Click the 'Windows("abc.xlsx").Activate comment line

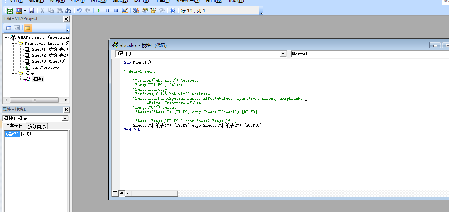click(166, 80)
